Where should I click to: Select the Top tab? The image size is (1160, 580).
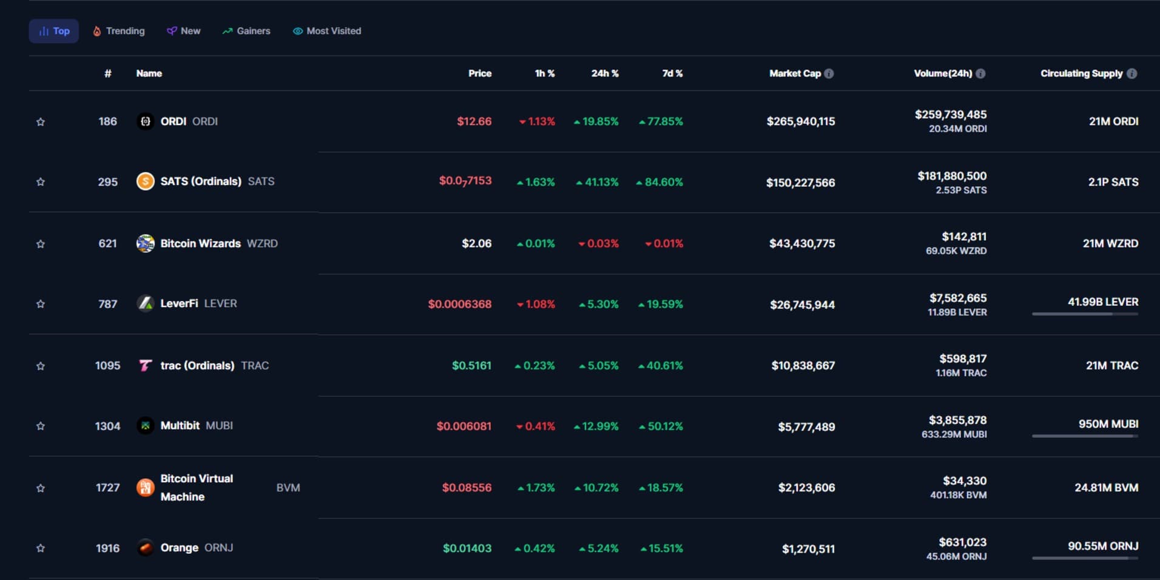(54, 31)
